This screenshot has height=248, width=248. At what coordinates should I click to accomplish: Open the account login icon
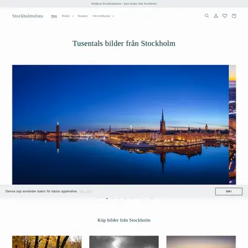pos(216,15)
